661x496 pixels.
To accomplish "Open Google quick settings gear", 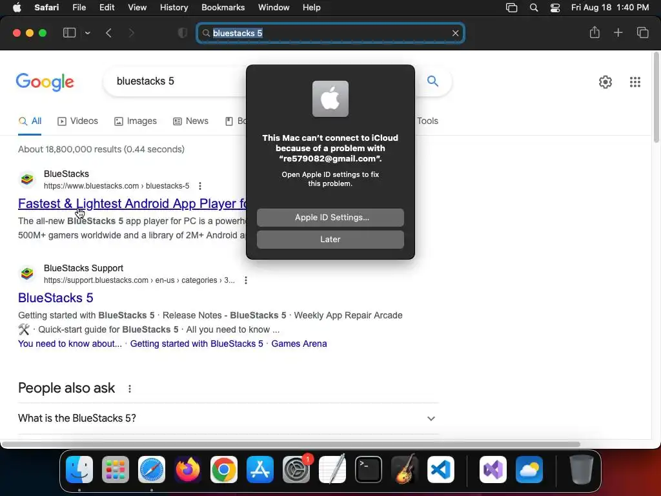I will click(605, 82).
